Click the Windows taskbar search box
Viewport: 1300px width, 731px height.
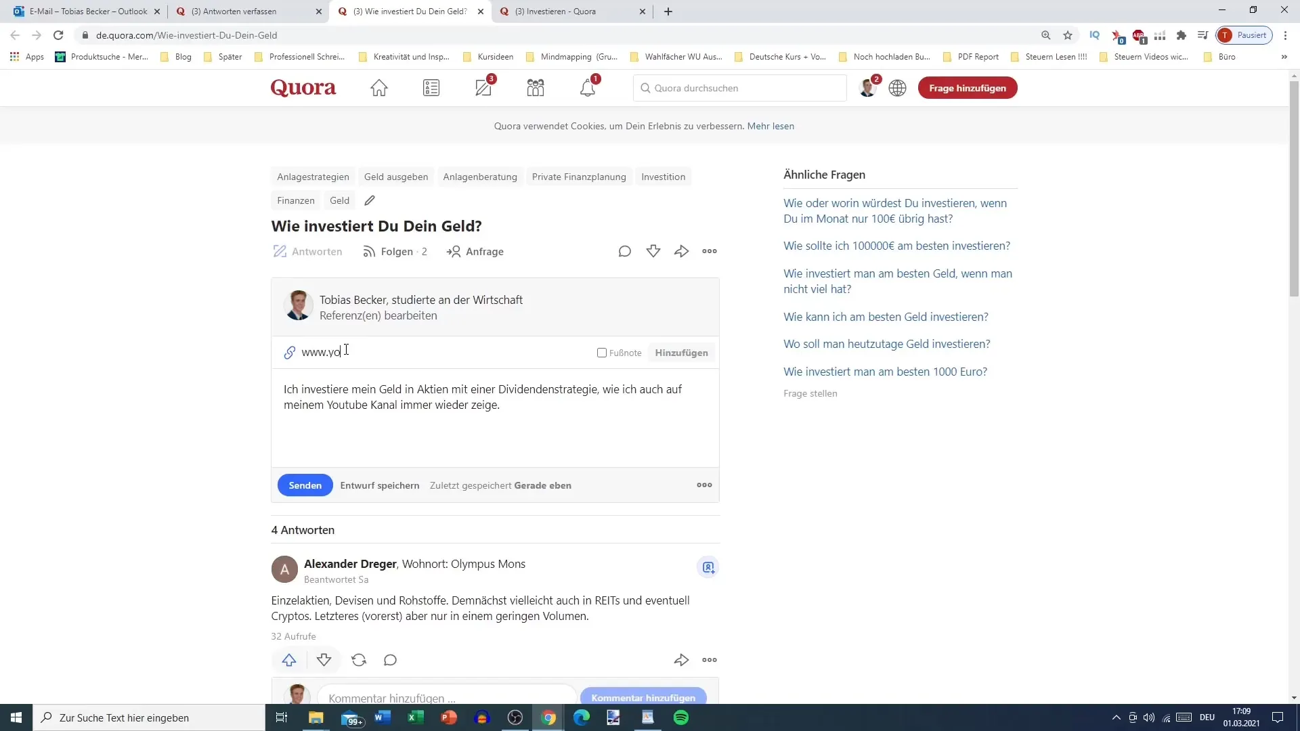click(149, 717)
